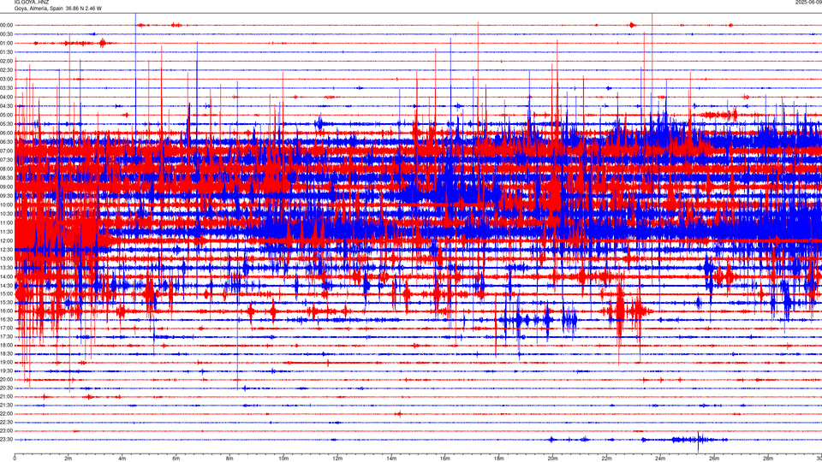Click the 04:00 time label
The height and width of the screenshot is (462, 822).
click(6, 97)
